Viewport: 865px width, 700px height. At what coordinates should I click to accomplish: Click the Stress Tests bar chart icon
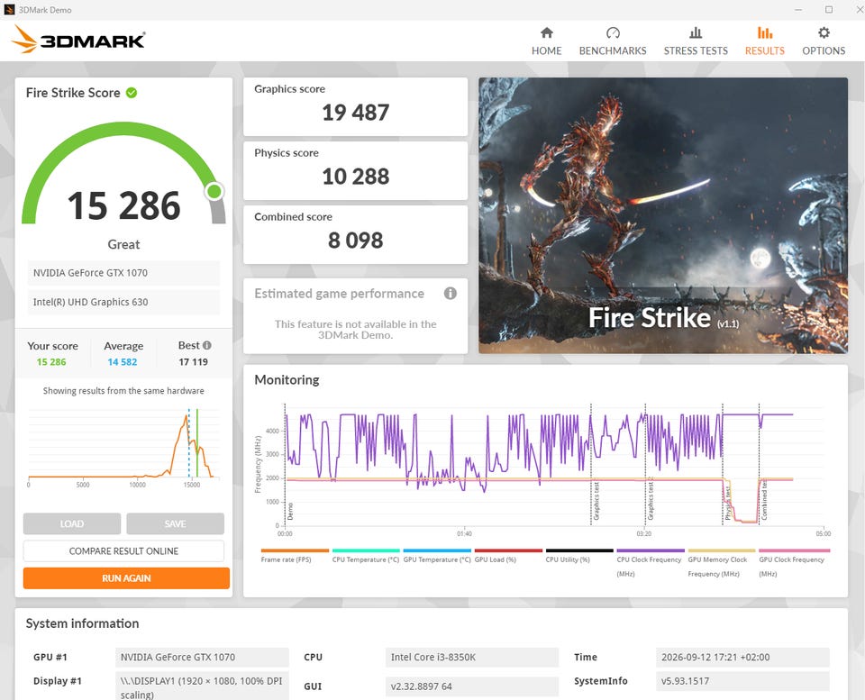(x=696, y=33)
